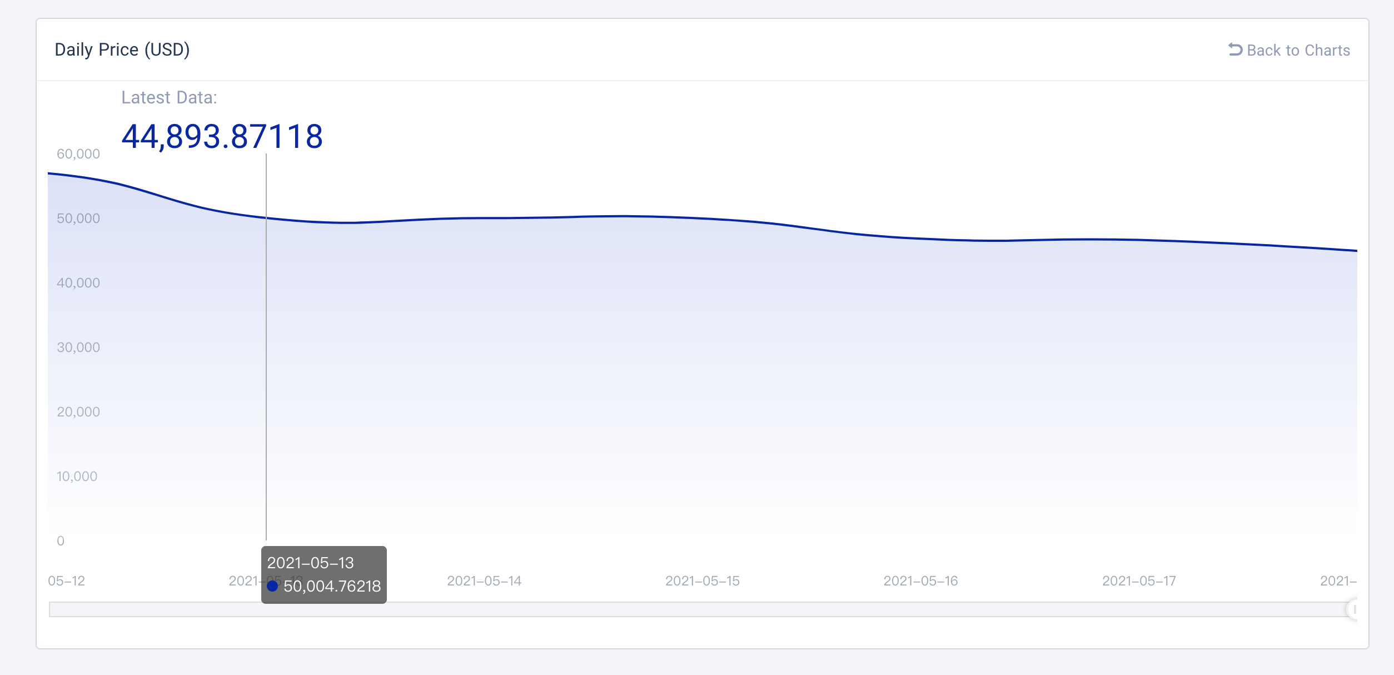Click the 2021-05-15 date axis label
The width and height of the screenshot is (1394, 675).
(x=703, y=581)
